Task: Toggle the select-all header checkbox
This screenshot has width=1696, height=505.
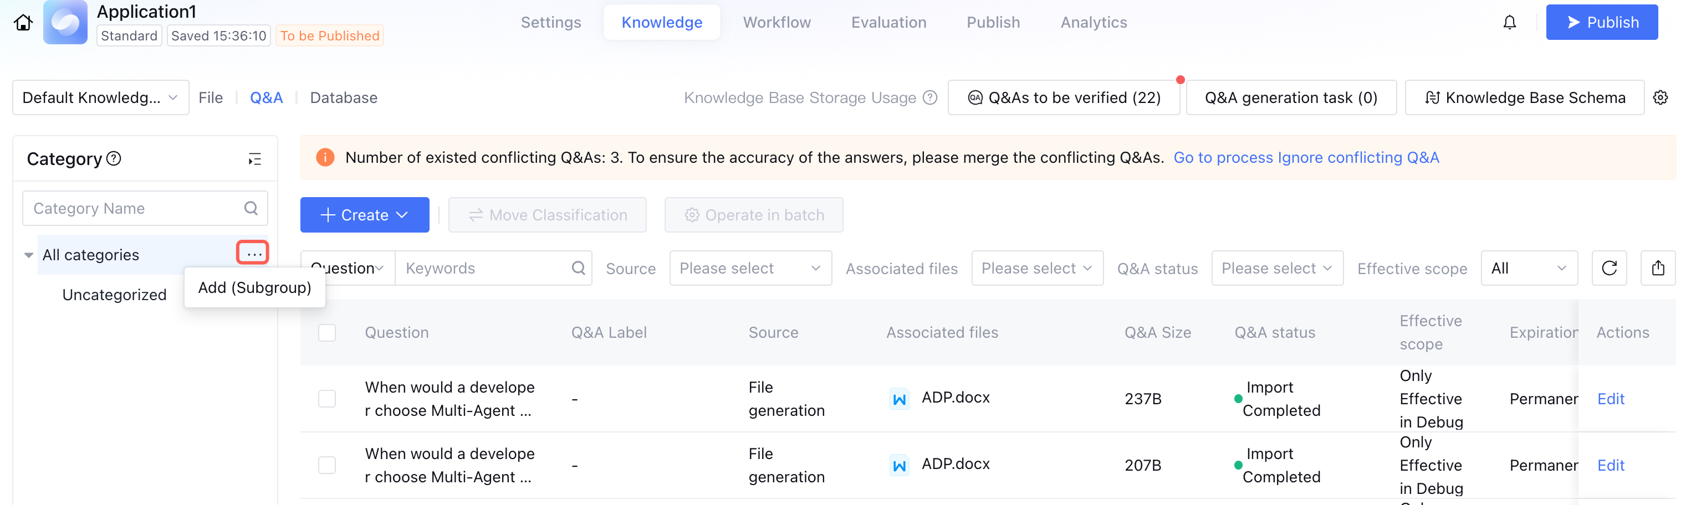Action: pos(326,333)
